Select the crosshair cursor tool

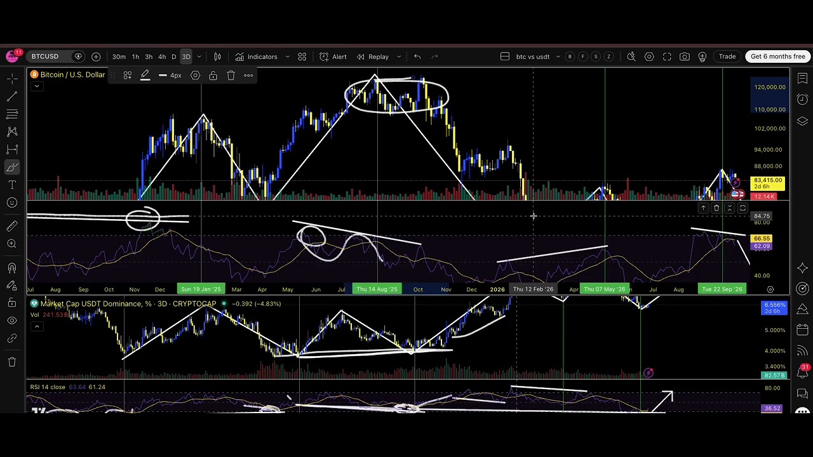point(12,79)
